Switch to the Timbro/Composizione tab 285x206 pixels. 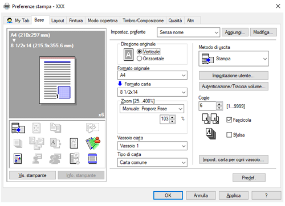point(143,20)
